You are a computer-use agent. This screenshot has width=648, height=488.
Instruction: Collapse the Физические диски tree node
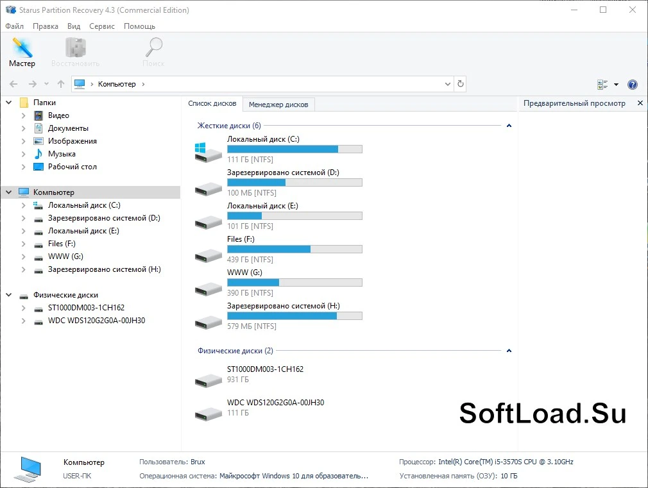[x=9, y=294]
